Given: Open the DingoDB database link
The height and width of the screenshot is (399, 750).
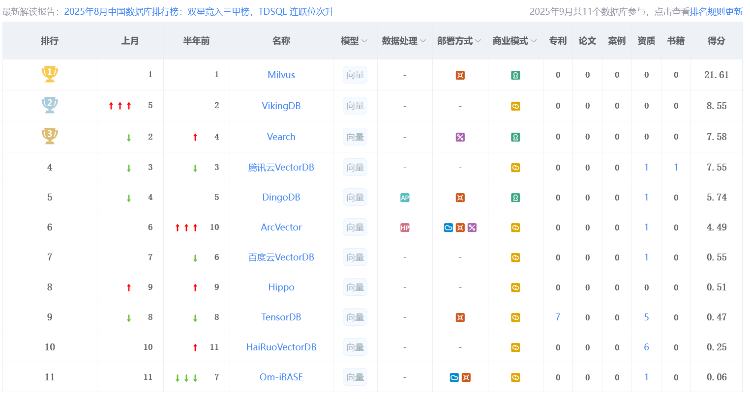Looking at the screenshot, I should [x=281, y=197].
